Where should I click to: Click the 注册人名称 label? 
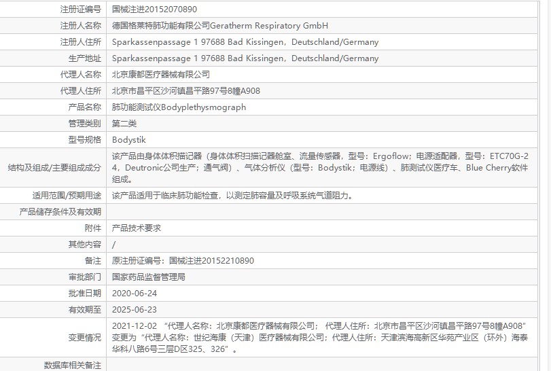click(x=80, y=26)
